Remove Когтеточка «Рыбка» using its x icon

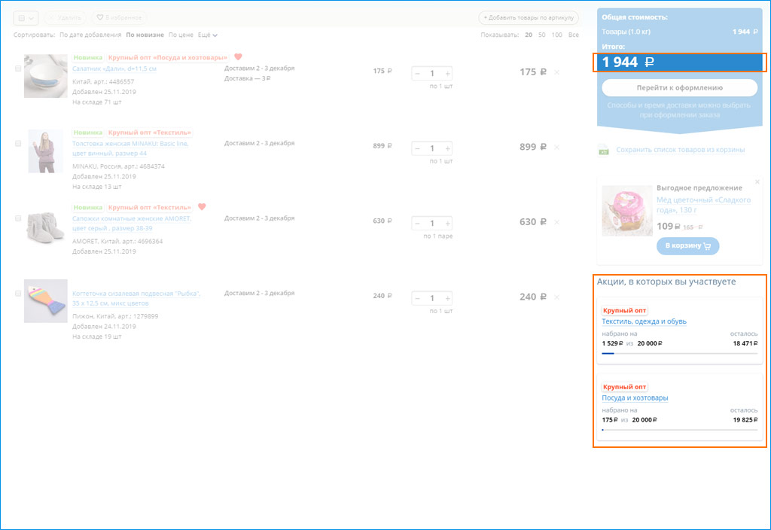pos(556,297)
